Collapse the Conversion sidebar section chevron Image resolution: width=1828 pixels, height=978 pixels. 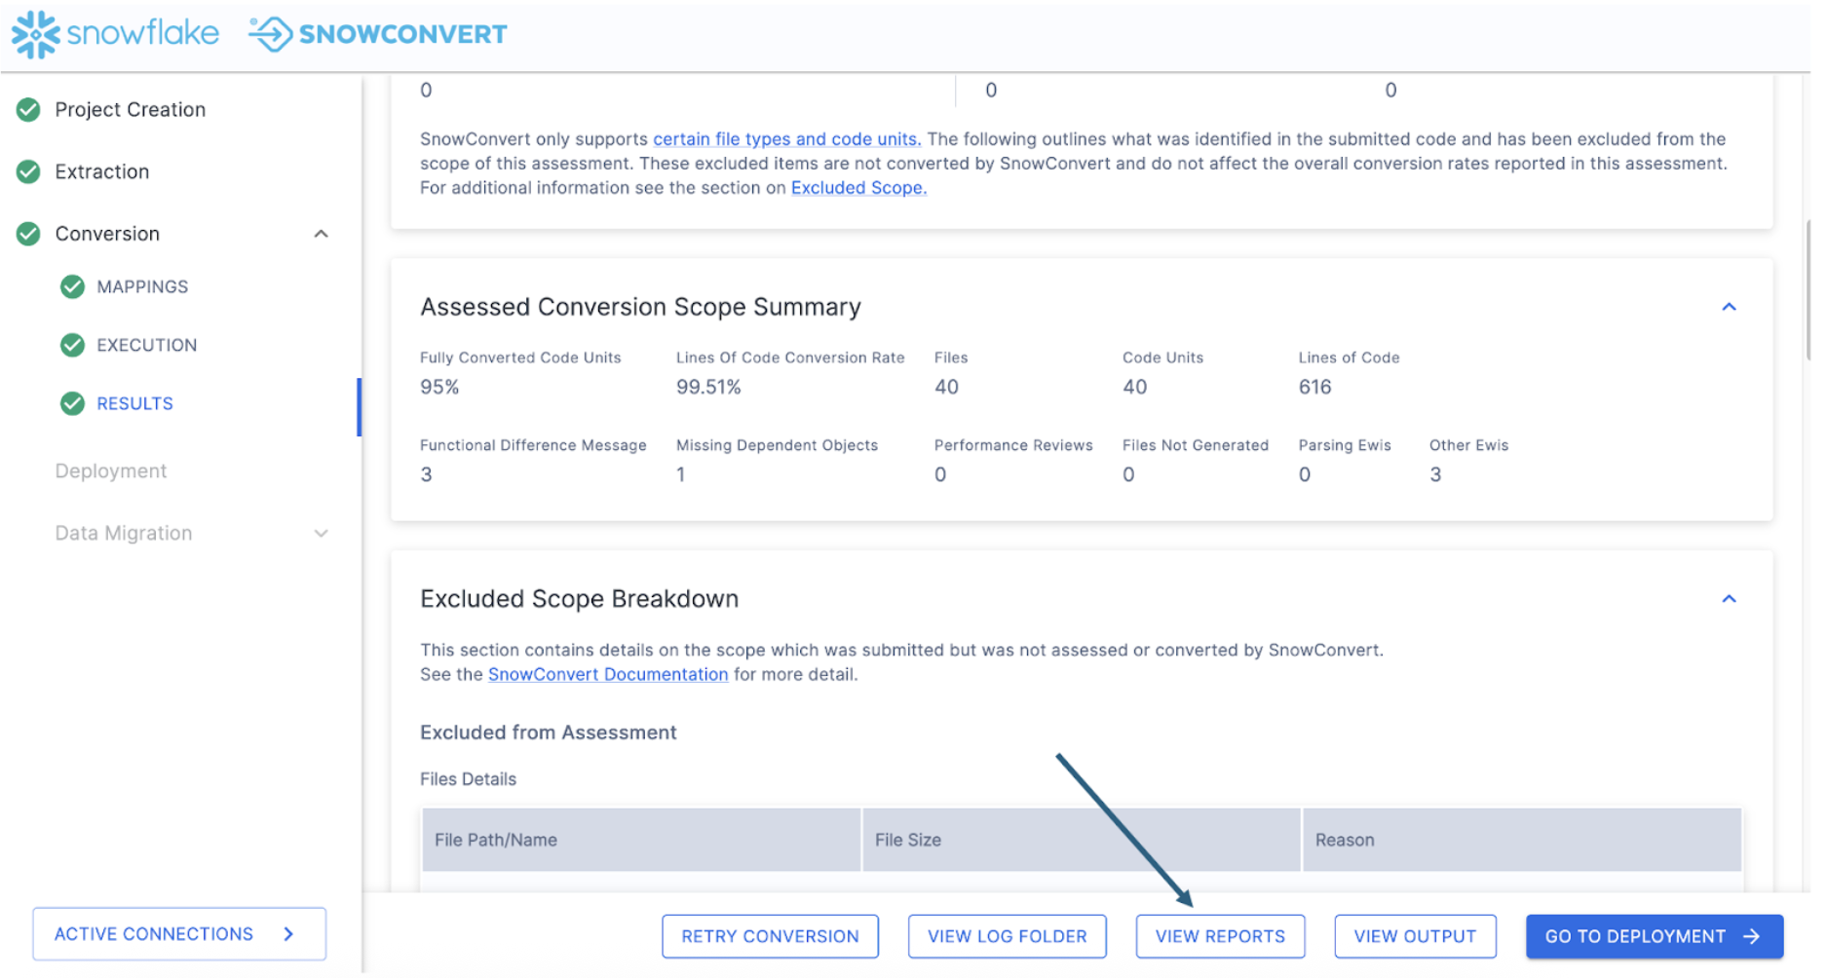pos(322,235)
